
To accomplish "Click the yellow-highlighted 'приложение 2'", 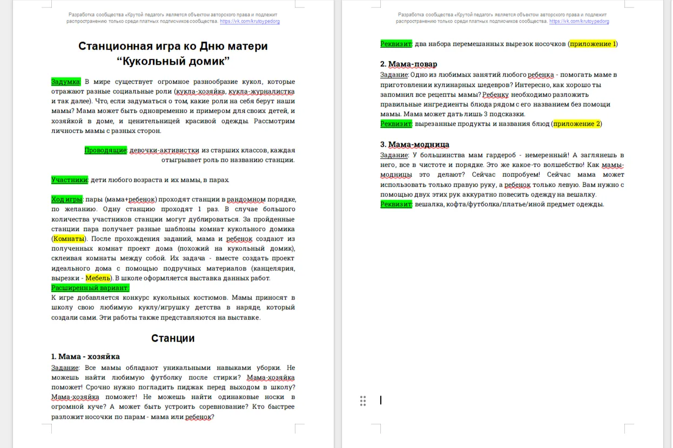I will point(577,124).
